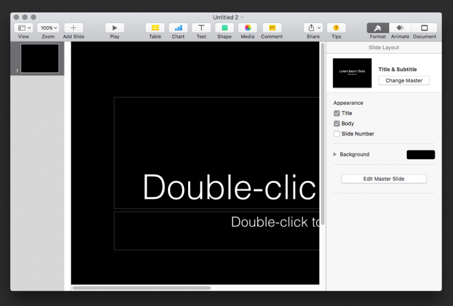
Task: Expand the Background disclosure triangle
Action: [335, 154]
